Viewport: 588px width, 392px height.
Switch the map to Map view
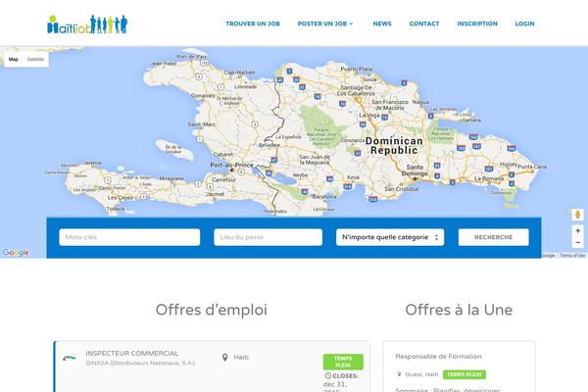pyautogui.click(x=14, y=59)
